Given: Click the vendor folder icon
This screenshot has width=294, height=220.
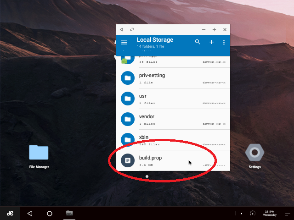Looking at the screenshot, I should tap(127, 119).
